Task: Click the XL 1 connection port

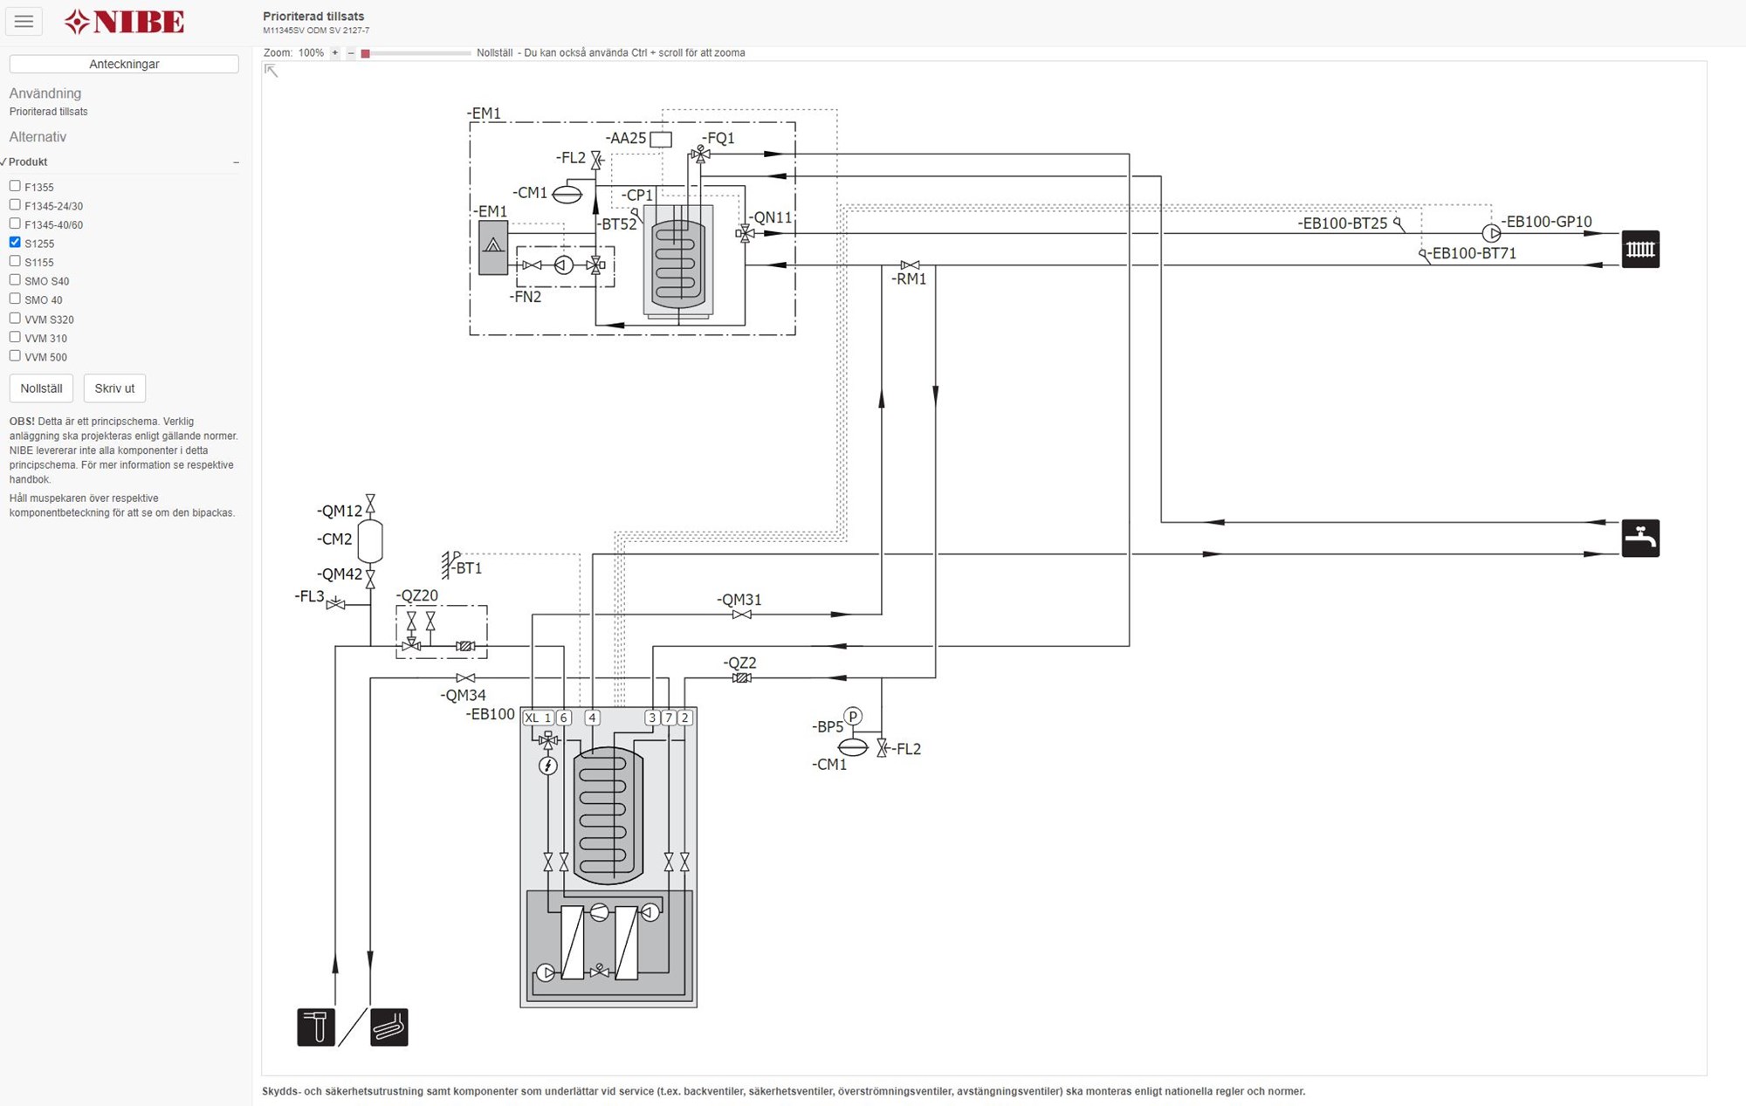Action: point(538,718)
